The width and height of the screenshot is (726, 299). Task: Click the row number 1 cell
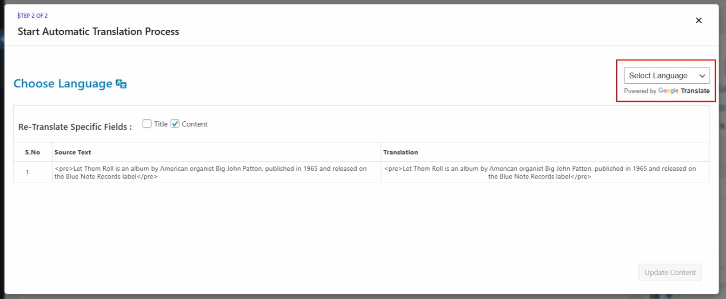click(27, 172)
